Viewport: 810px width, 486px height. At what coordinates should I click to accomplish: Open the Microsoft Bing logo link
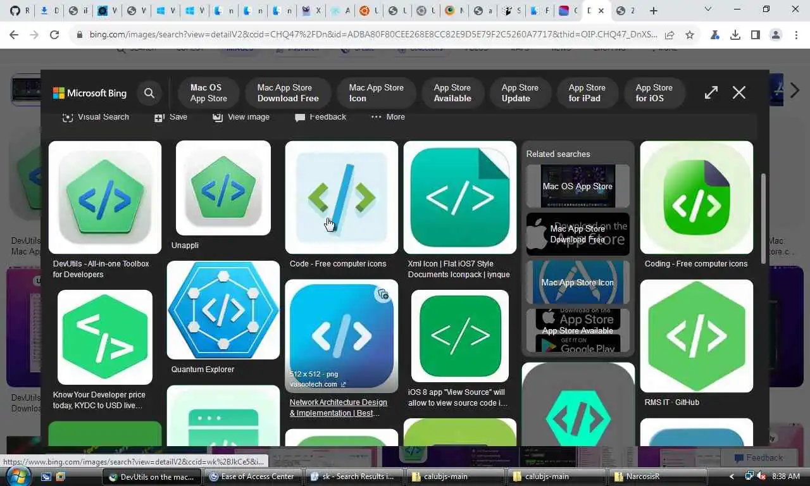pyautogui.click(x=90, y=93)
